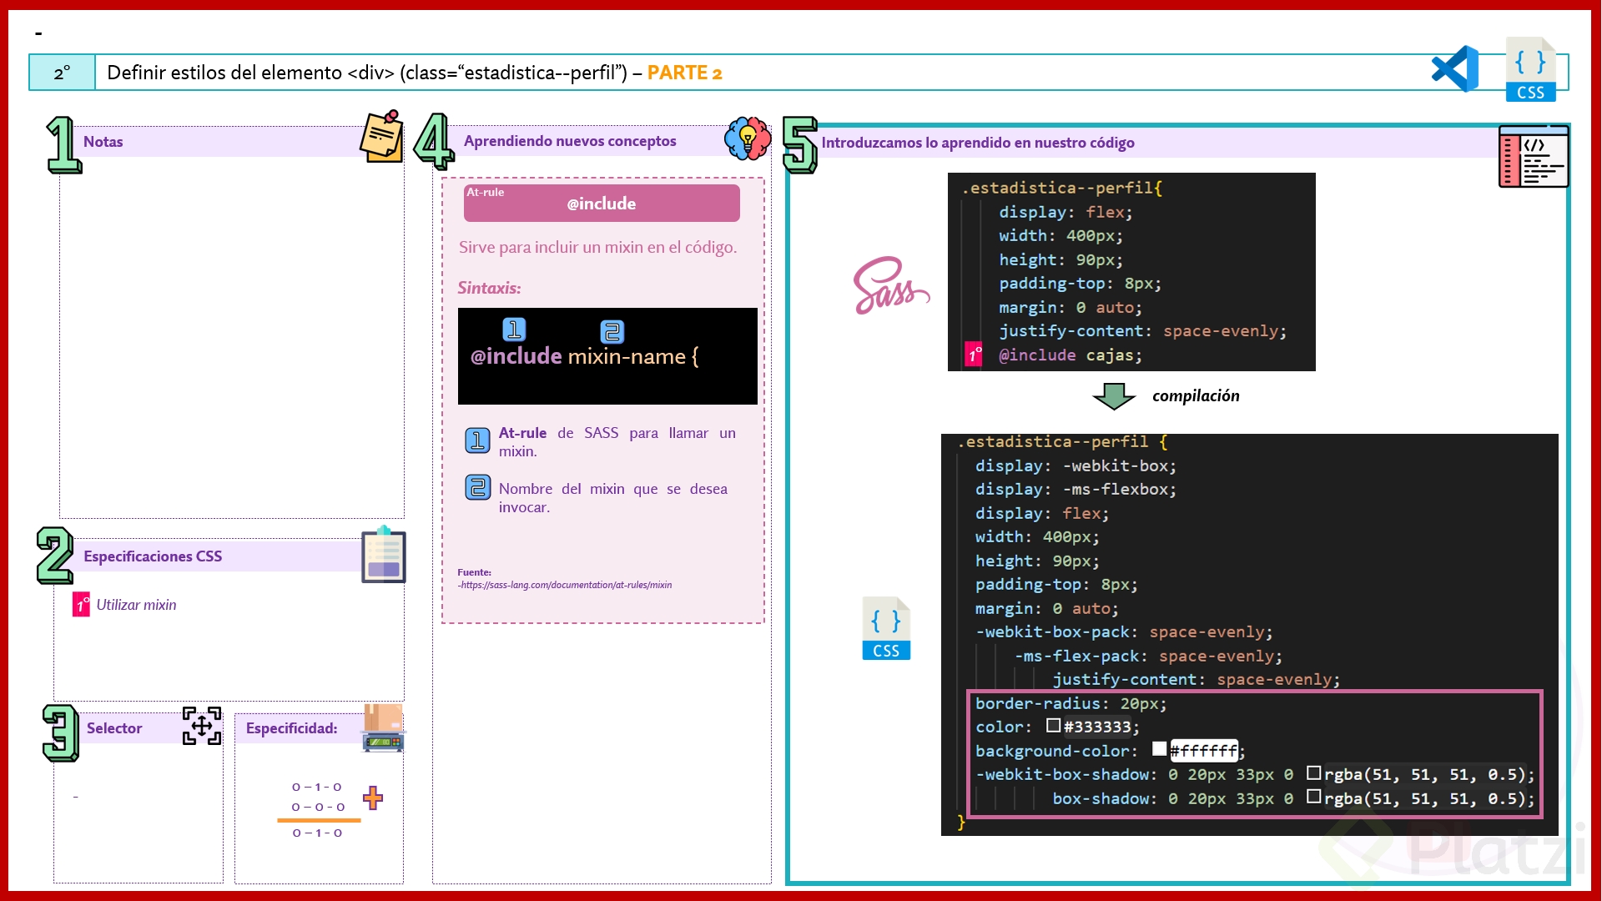
Task: Click the @include pink button
Action: [x=601, y=203]
